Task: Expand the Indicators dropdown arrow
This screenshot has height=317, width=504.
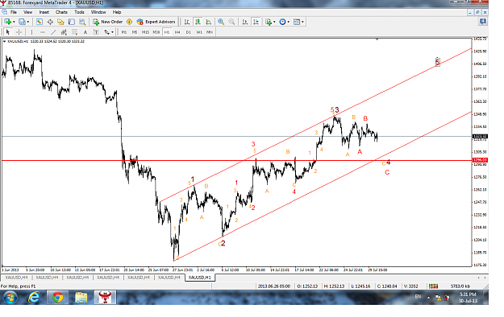Action: (x=274, y=22)
